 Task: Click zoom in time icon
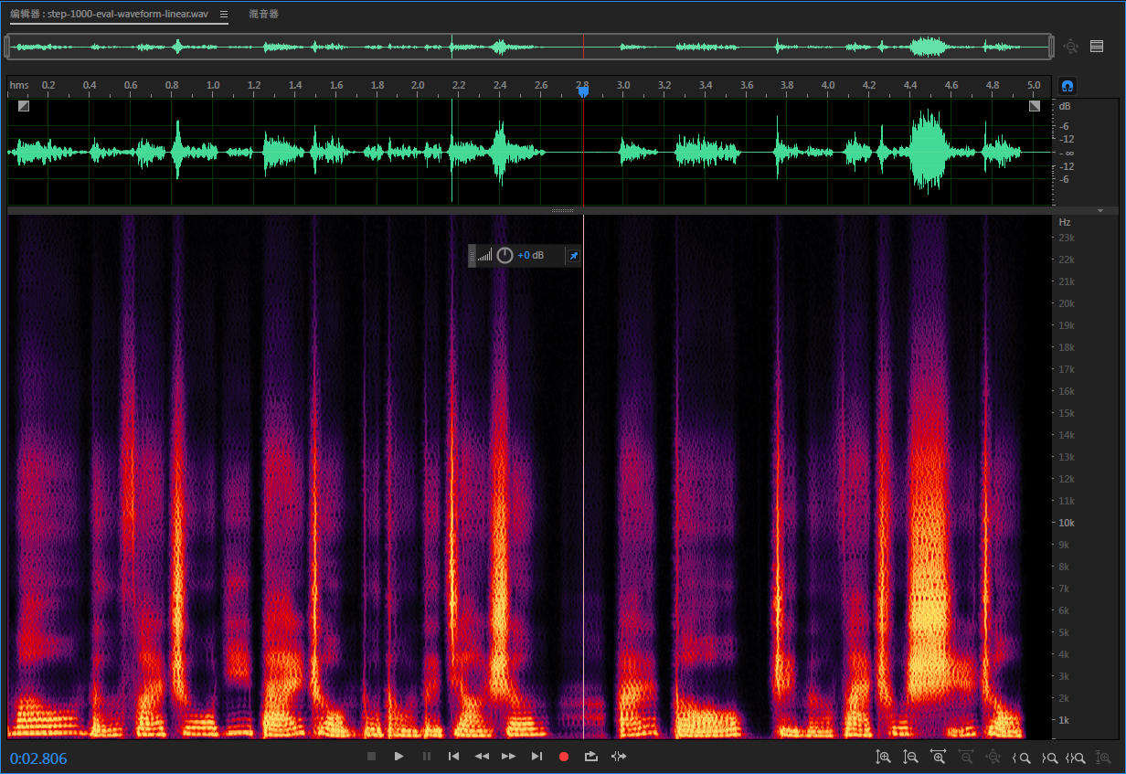click(x=938, y=757)
